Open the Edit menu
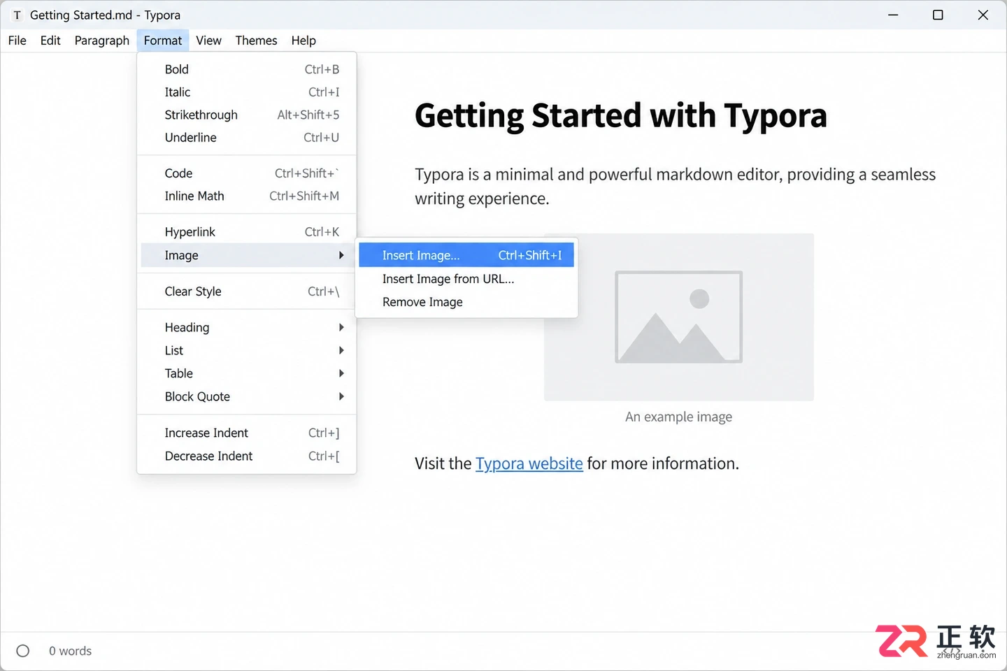The height and width of the screenshot is (671, 1007). coord(50,41)
